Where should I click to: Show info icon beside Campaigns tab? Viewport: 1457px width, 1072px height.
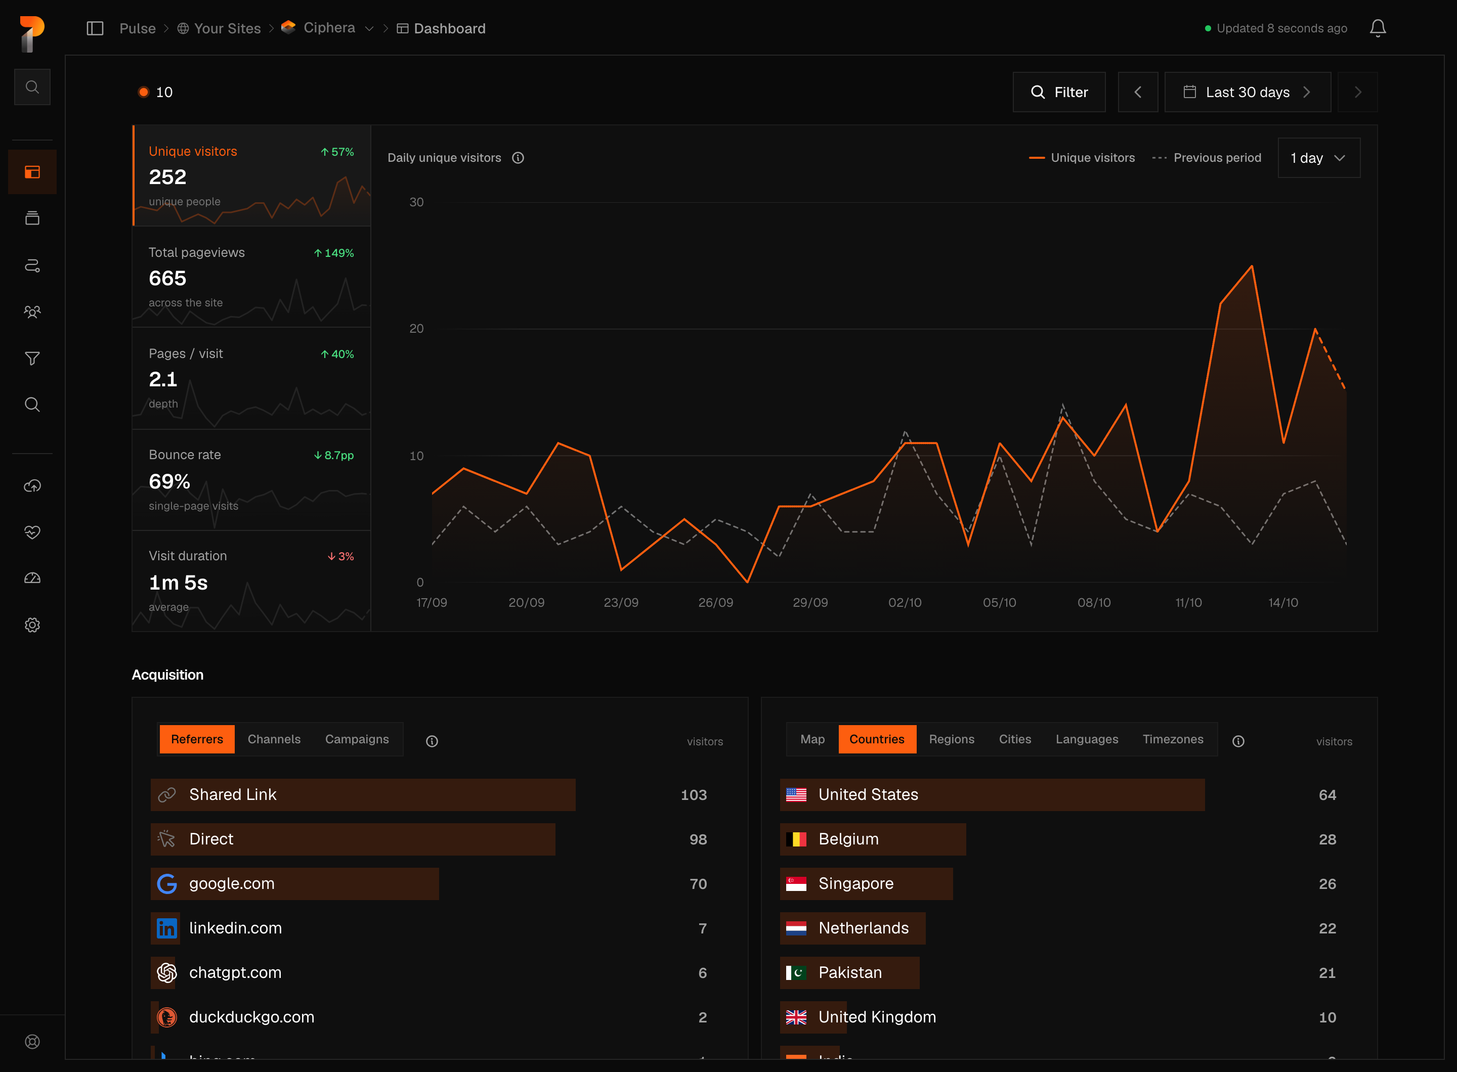coord(432,741)
